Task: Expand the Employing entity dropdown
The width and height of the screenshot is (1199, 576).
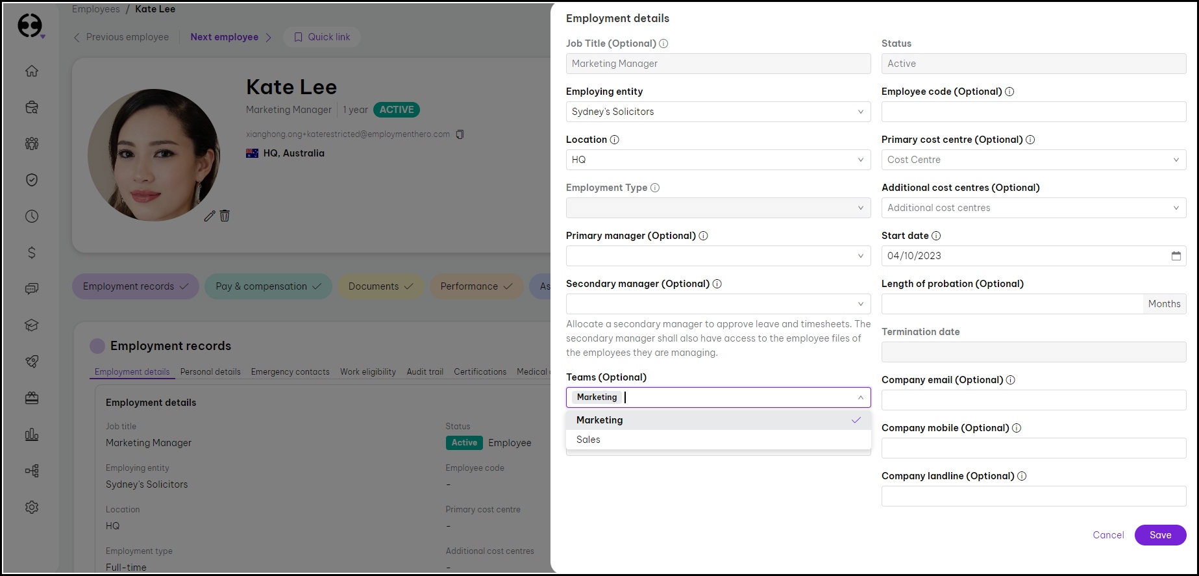Action: click(x=717, y=112)
